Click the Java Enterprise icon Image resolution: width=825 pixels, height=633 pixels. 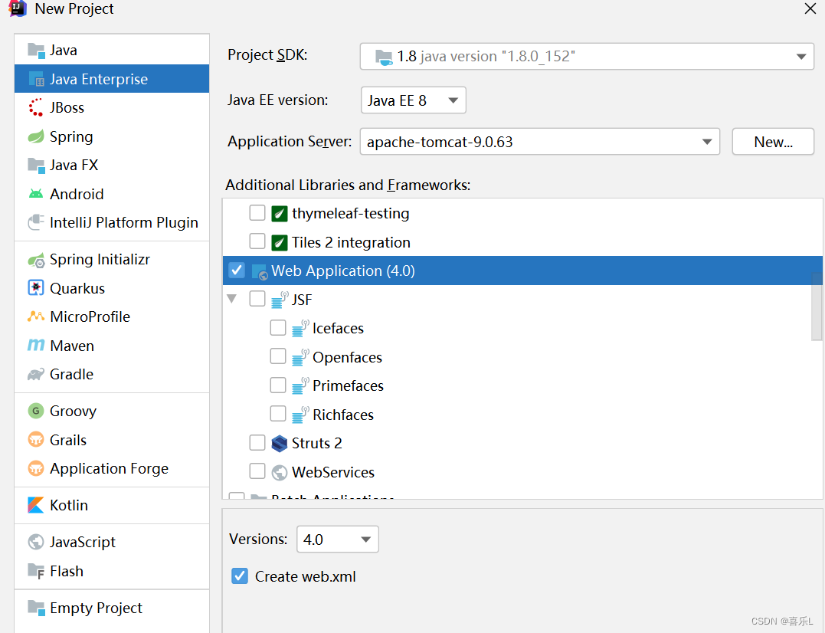coord(36,79)
